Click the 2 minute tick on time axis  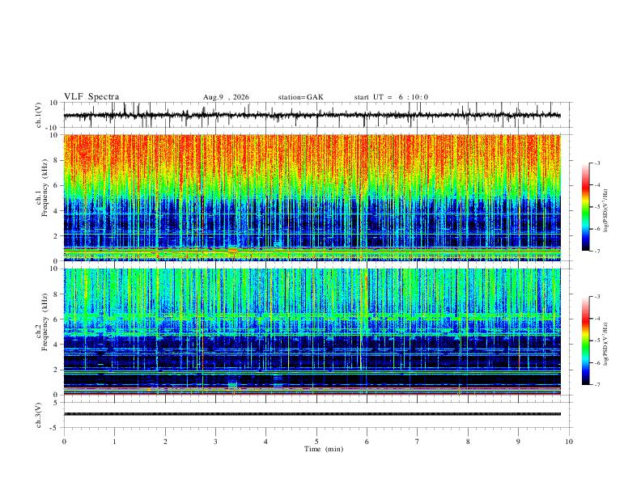point(165,442)
